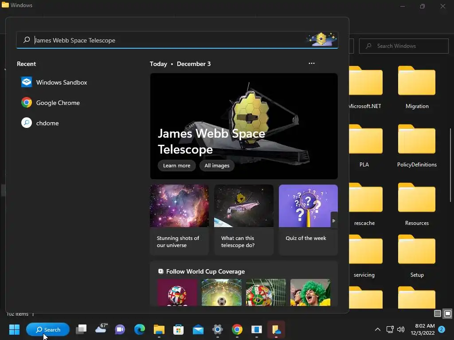
Task: Open the three-dot options menu beside the date
Action: coord(312,63)
